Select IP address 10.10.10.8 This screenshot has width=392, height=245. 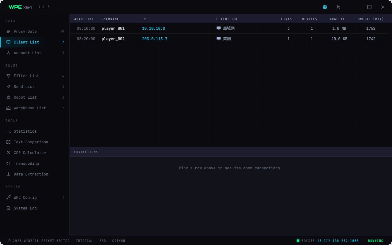(153, 28)
